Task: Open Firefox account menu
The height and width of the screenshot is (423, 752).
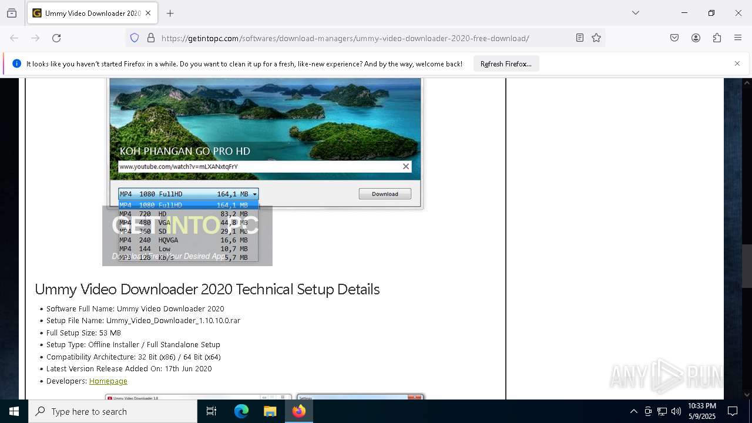Action: 696,38
